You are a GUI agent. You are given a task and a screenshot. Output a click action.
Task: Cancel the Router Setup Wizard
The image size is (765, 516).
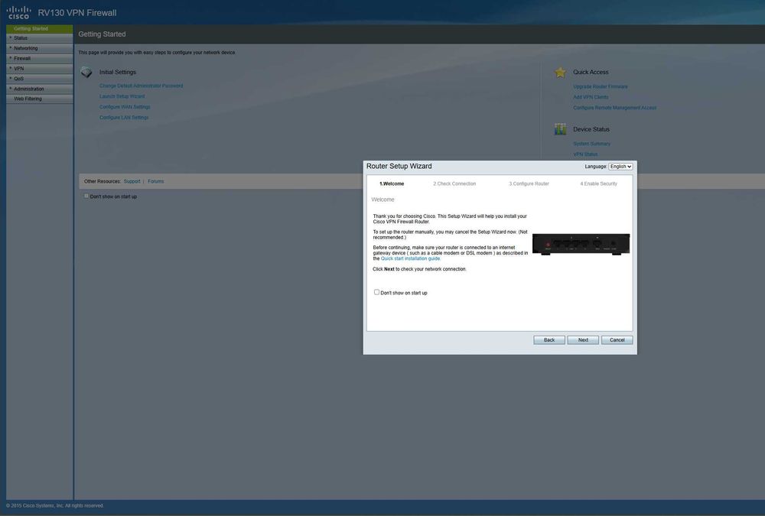tap(617, 340)
